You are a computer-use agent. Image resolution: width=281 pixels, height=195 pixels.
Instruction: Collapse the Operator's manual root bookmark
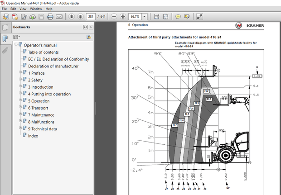pyautogui.click(x=16, y=44)
